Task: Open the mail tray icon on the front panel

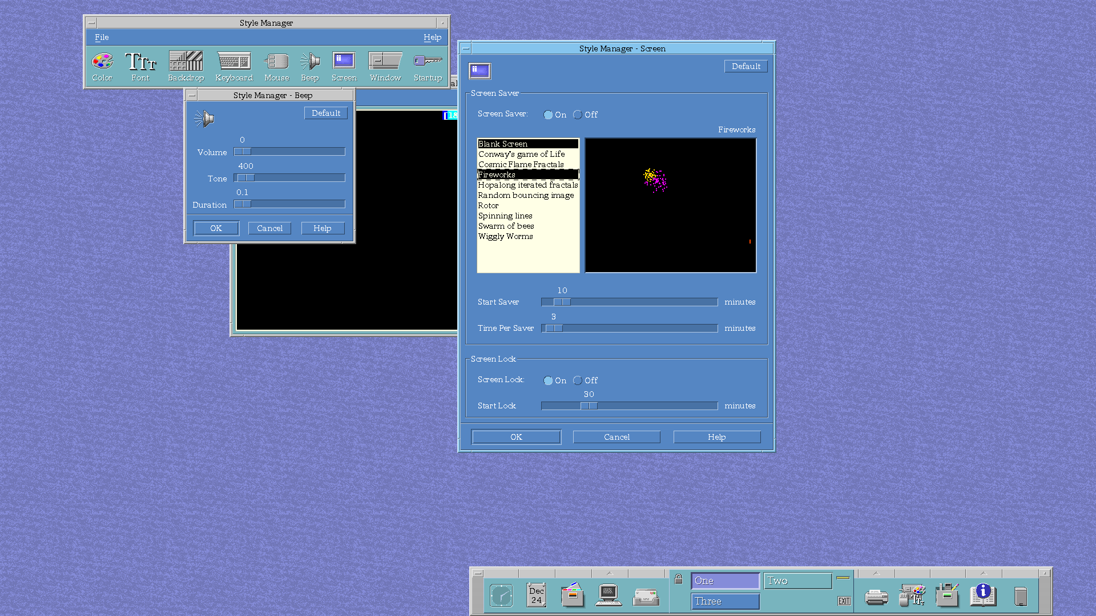Action: tap(646, 597)
